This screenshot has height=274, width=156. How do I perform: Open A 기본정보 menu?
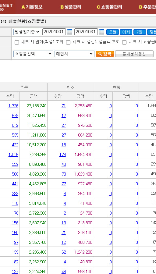[x=32, y=7]
